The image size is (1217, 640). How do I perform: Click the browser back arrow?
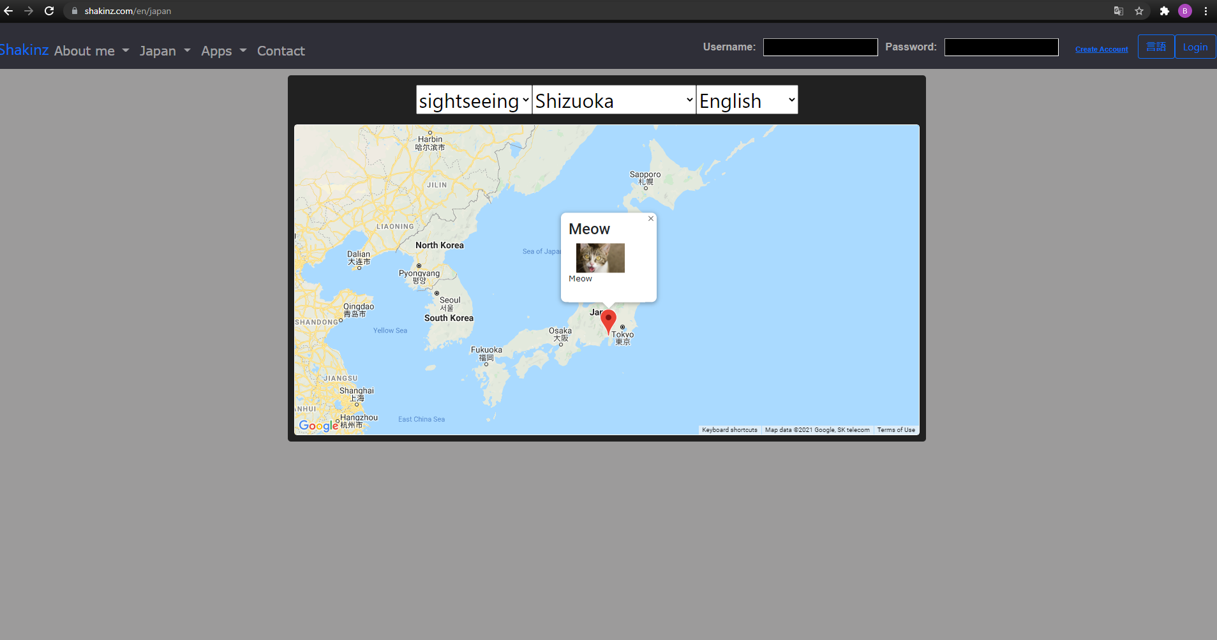point(8,11)
